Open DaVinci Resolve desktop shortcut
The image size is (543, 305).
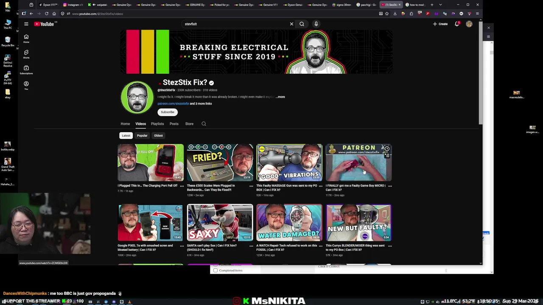click(8, 61)
